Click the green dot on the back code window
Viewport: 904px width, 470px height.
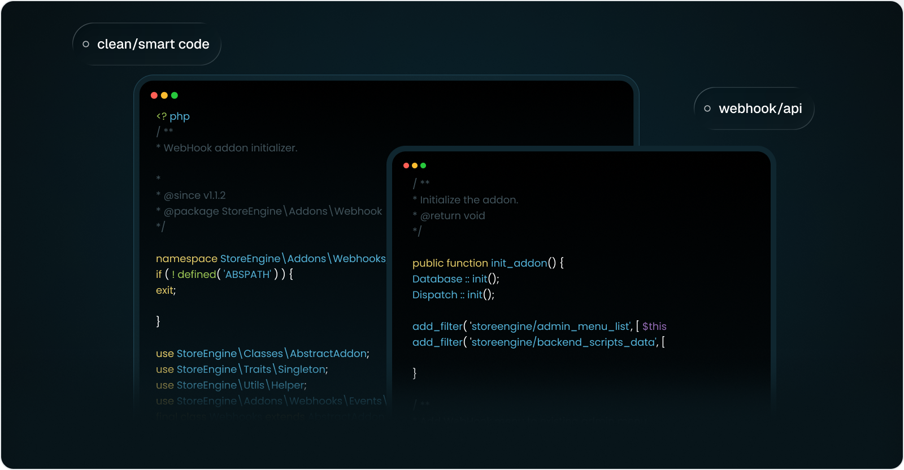click(x=175, y=95)
